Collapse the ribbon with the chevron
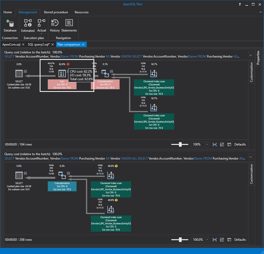Viewport: 264px width, 254px height. [260, 12]
